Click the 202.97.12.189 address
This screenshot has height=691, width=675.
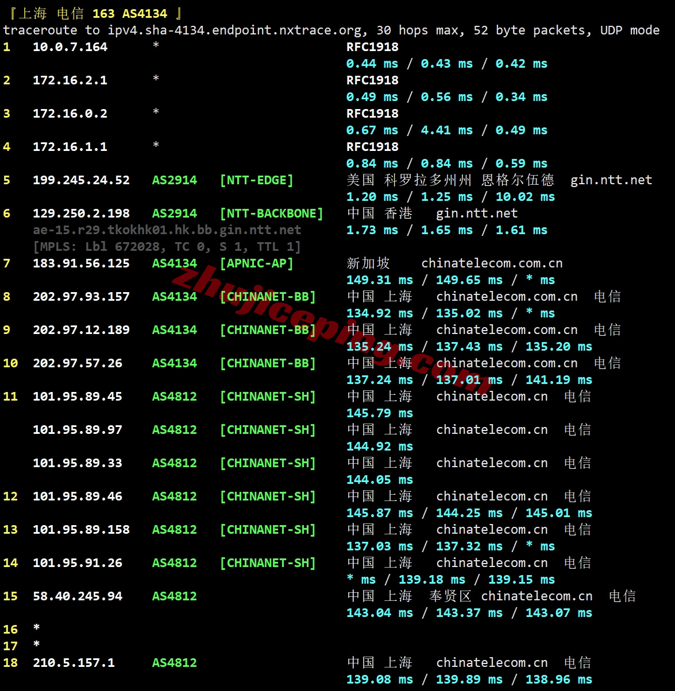pyautogui.click(x=81, y=330)
